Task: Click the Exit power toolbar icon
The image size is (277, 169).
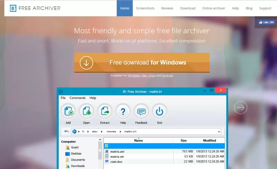Action: (x=160, y=111)
